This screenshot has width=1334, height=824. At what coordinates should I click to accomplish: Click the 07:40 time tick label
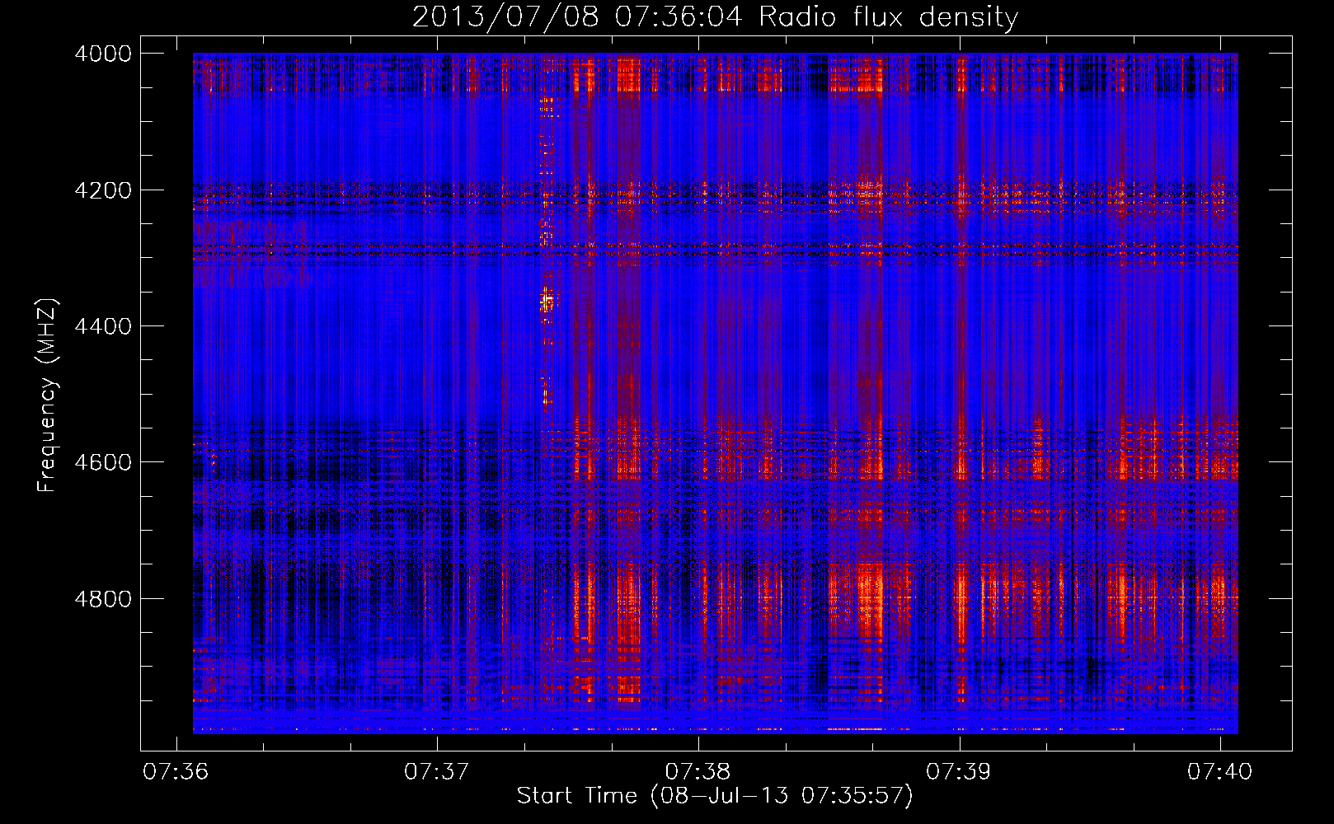click(x=1220, y=771)
